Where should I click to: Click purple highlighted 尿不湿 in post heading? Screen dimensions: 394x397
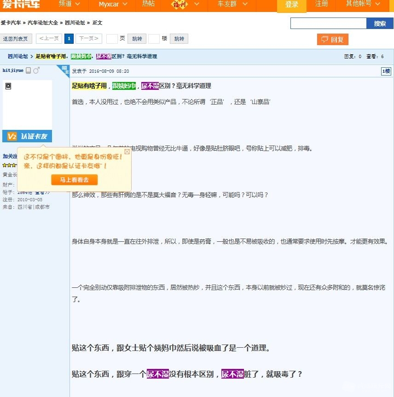point(150,86)
